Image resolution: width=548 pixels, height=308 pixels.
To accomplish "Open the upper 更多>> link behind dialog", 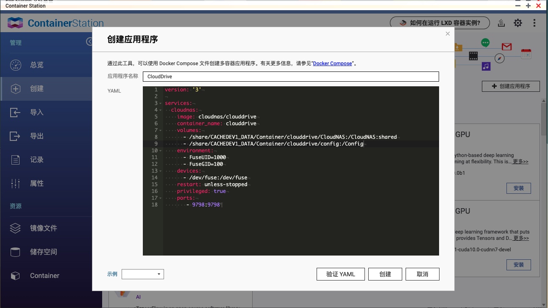I will (x=520, y=162).
